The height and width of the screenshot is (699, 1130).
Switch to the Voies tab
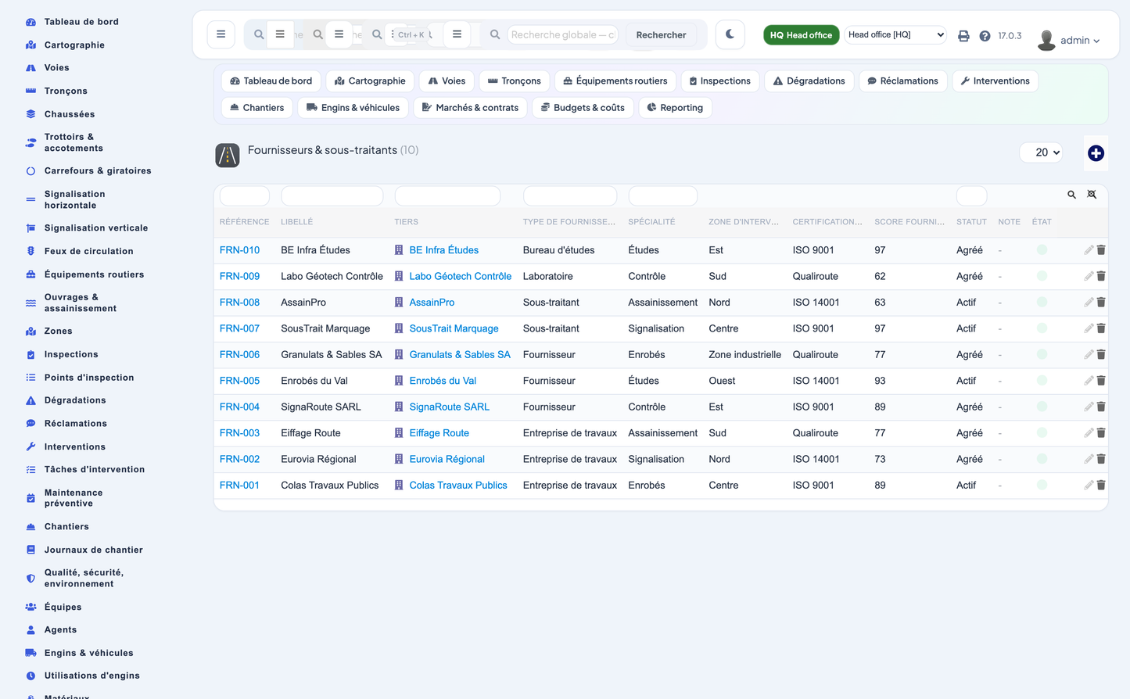[x=447, y=81]
